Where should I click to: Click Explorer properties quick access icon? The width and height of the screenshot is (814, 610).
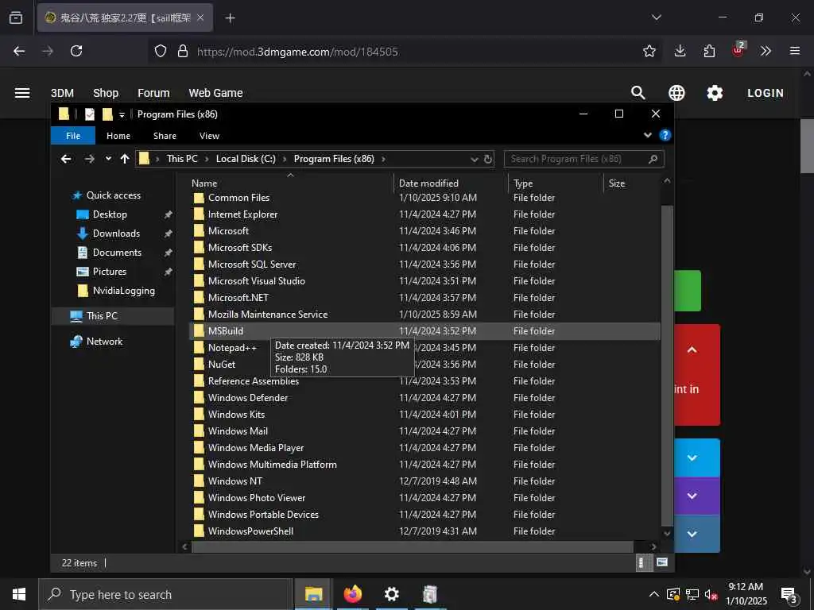(x=90, y=114)
